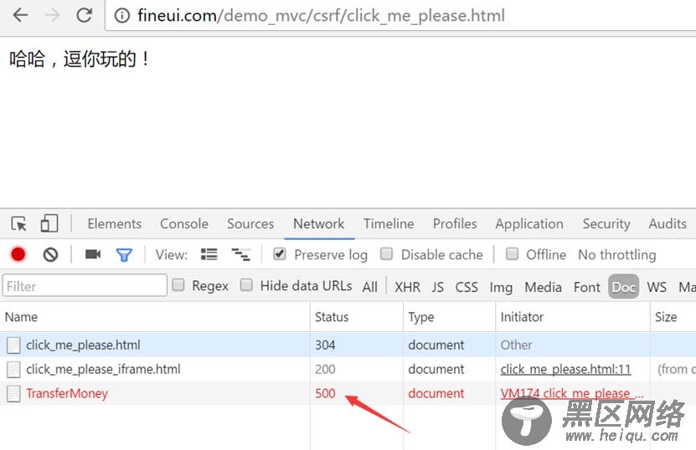Enable Disable cache checkbox
Viewport: 696px width, 450px height.
[x=387, y=254]
